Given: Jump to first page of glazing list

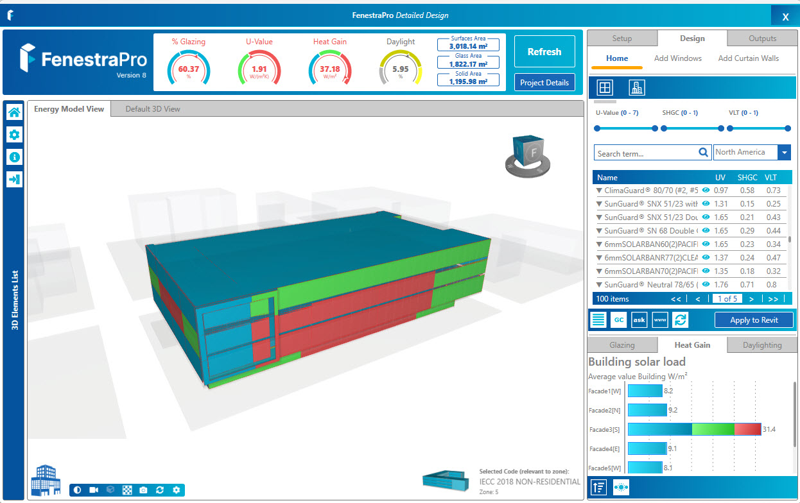Looking at the screenshot, I should pyautogui.click(x=675, y=299).
